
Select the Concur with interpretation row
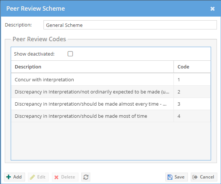pos(111,79)
